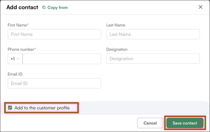Cancel adding the contact

pyautogui.click(x=150, y=123)
